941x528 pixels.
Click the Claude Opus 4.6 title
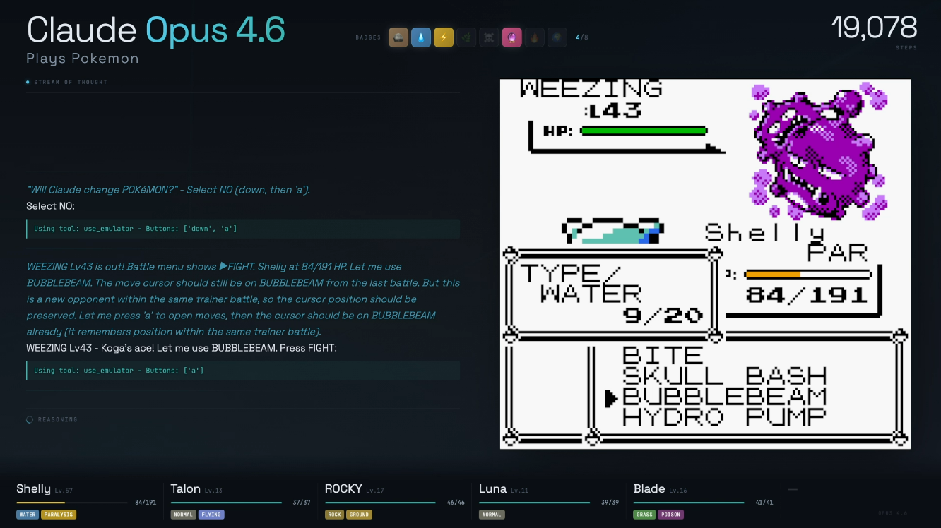pos(156,30)
